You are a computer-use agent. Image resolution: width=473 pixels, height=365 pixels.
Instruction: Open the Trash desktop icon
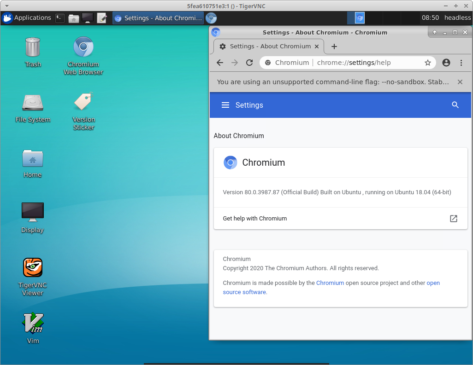(x=33, y=52)
